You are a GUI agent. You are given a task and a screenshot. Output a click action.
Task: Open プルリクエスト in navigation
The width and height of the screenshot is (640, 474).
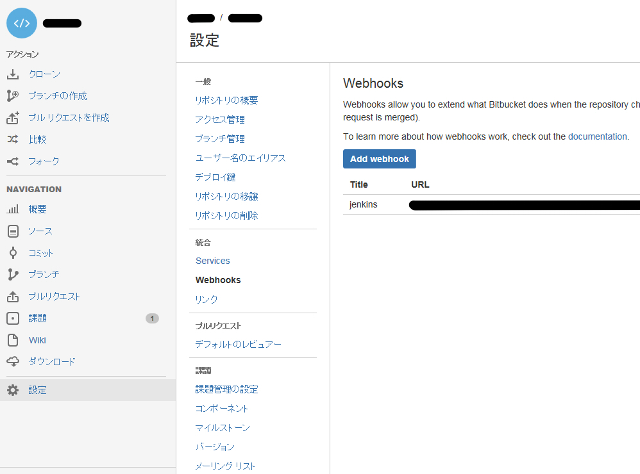coord(55,297)
